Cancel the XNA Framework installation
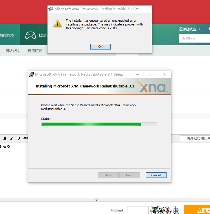This screenshot has height=214, width=210. (156, 175)
